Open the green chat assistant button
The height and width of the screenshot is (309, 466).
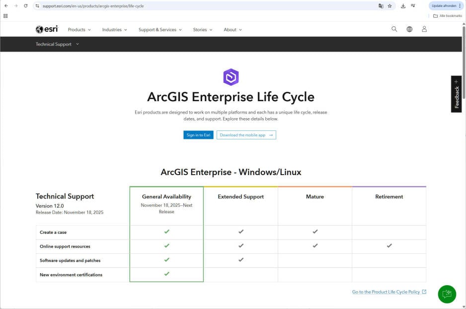(447, 294)
